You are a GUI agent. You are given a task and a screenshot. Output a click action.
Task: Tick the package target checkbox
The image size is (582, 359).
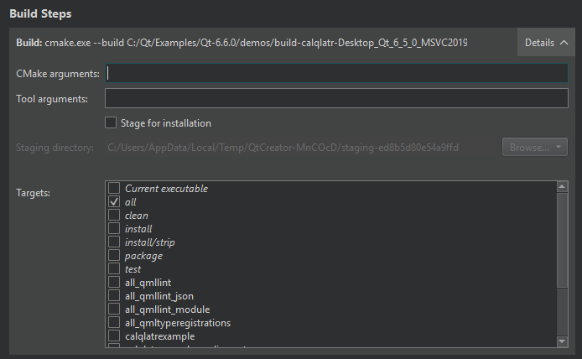click(x=114, y=256)
